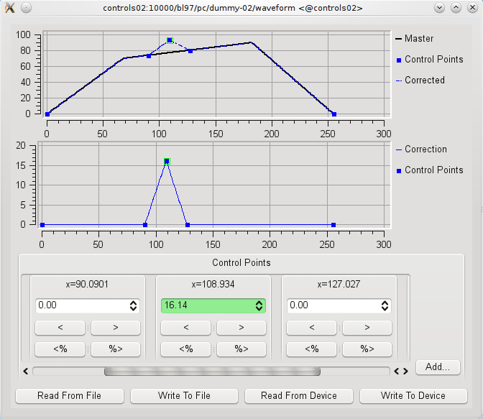483x419 pixels.
Task: Focus the green 16.14 value field
Action: [205, 305]
